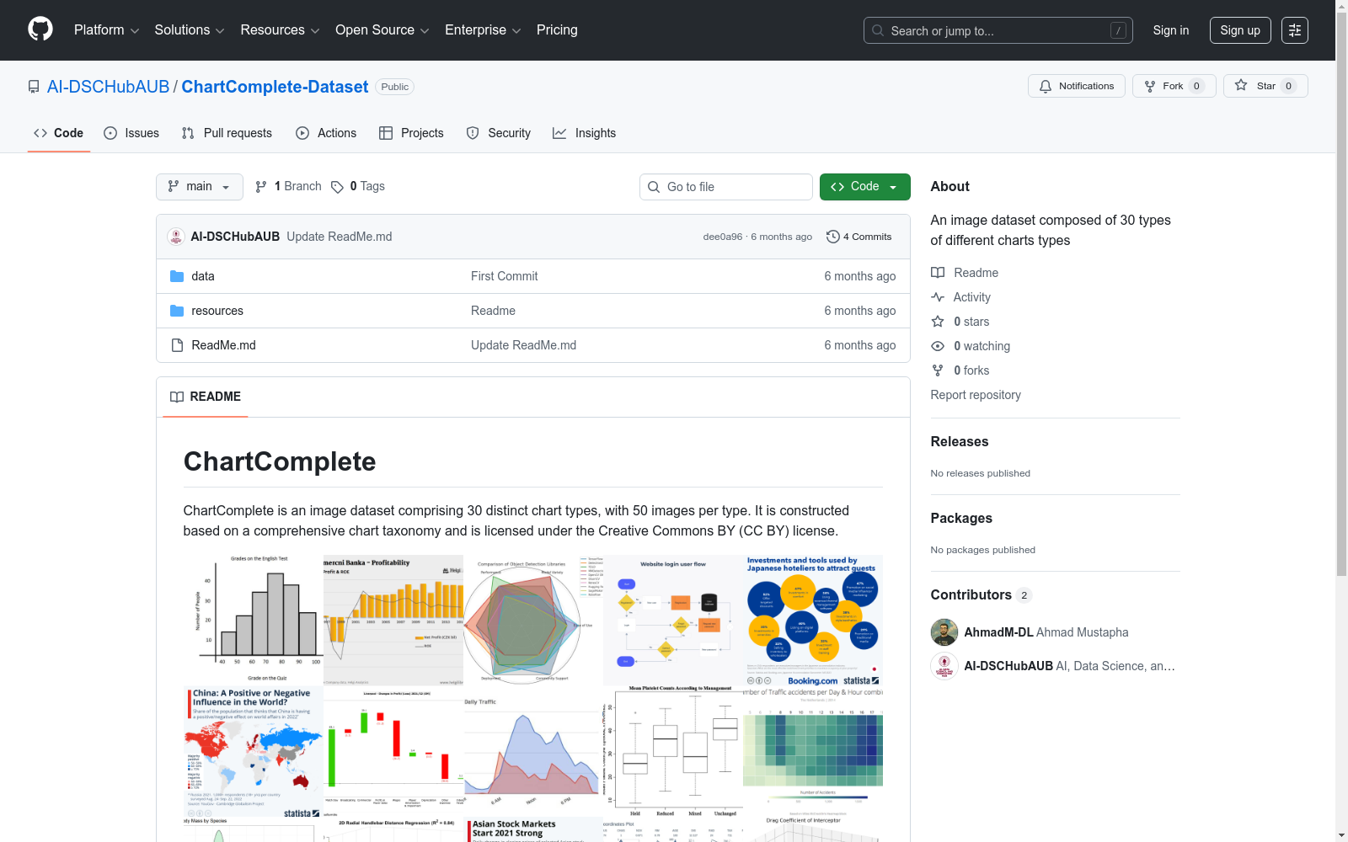Click the Sign up button
This screenshot has height=842, width=1348.
tap(1240, 30)
